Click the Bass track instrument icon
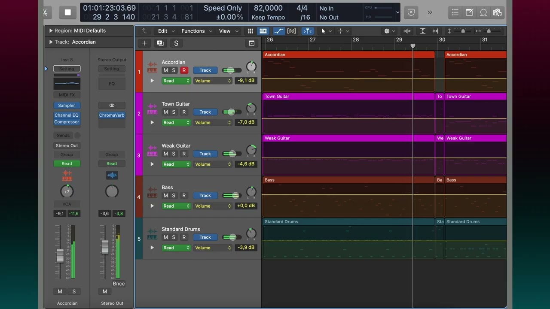Screen dimensions: 550x309 click(152, 193)
